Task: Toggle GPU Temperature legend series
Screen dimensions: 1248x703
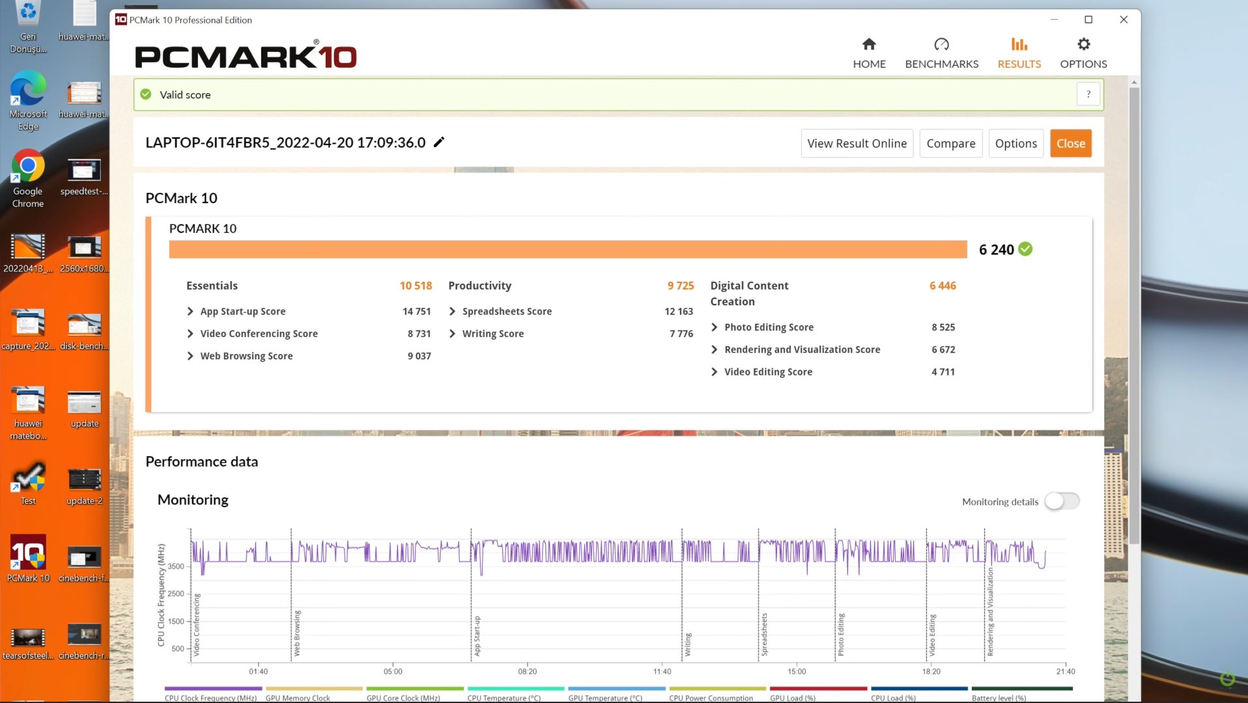Action: pyautogui.click(x=617, y=694)
